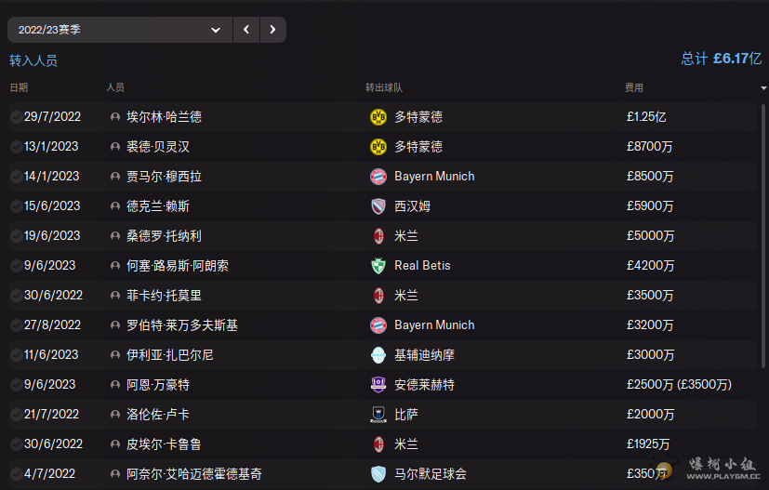
Task: Click AC Milan badge in 桑德罗·托纳利 row
Action: 378,236
